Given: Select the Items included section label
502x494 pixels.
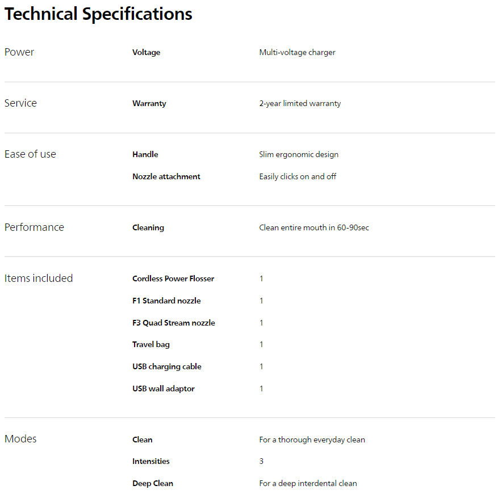Looking at the screenshot, I should [39, 278].
